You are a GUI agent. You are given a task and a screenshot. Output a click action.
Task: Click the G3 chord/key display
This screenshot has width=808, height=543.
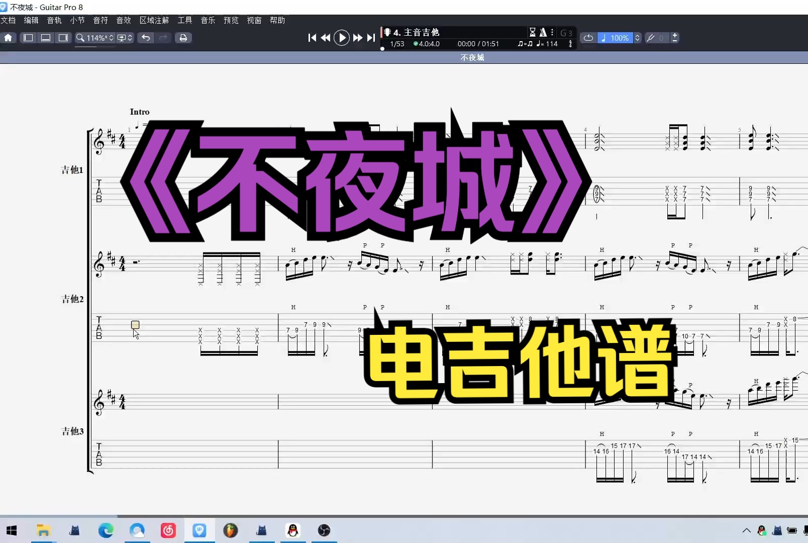(566, 33)
